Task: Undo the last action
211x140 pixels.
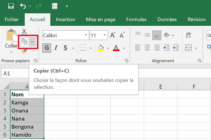Action: tap(23, 6)
